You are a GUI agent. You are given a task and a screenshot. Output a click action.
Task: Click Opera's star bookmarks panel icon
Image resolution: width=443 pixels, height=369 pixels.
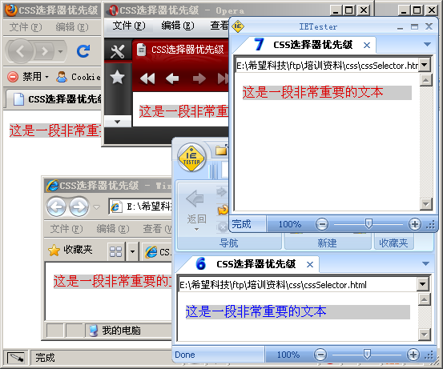(117, 78)
